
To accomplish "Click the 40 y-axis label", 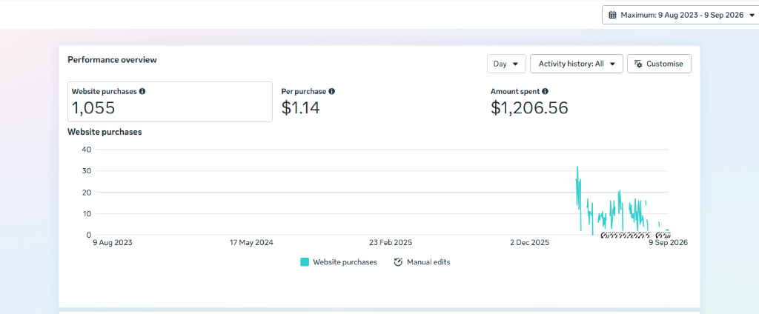I will coord(87,150).
